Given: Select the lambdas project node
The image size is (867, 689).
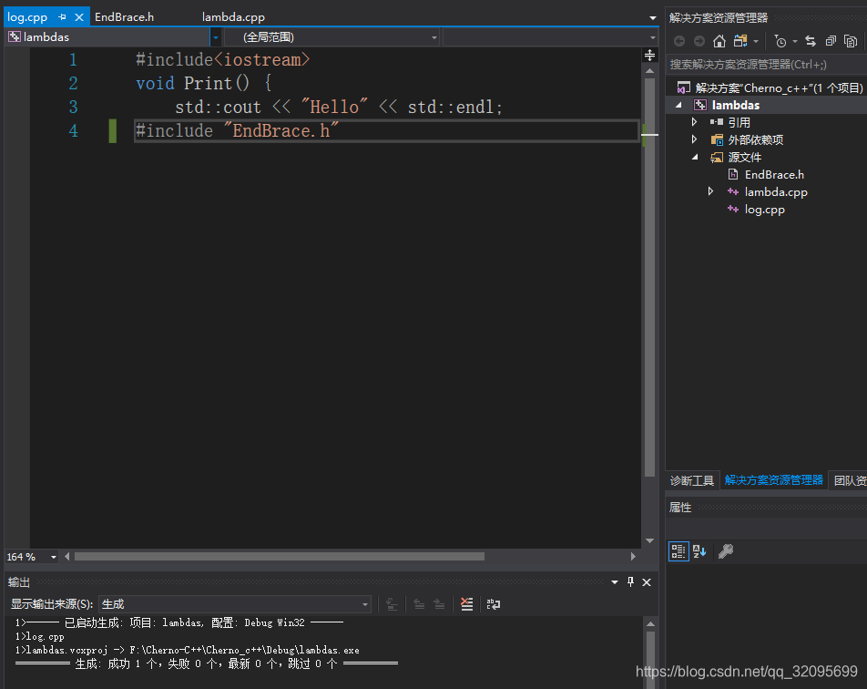Looking at the screenshot, I should 736,105.
